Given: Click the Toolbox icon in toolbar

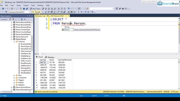Looking at the screenshot, I should (x=123, y=9).
